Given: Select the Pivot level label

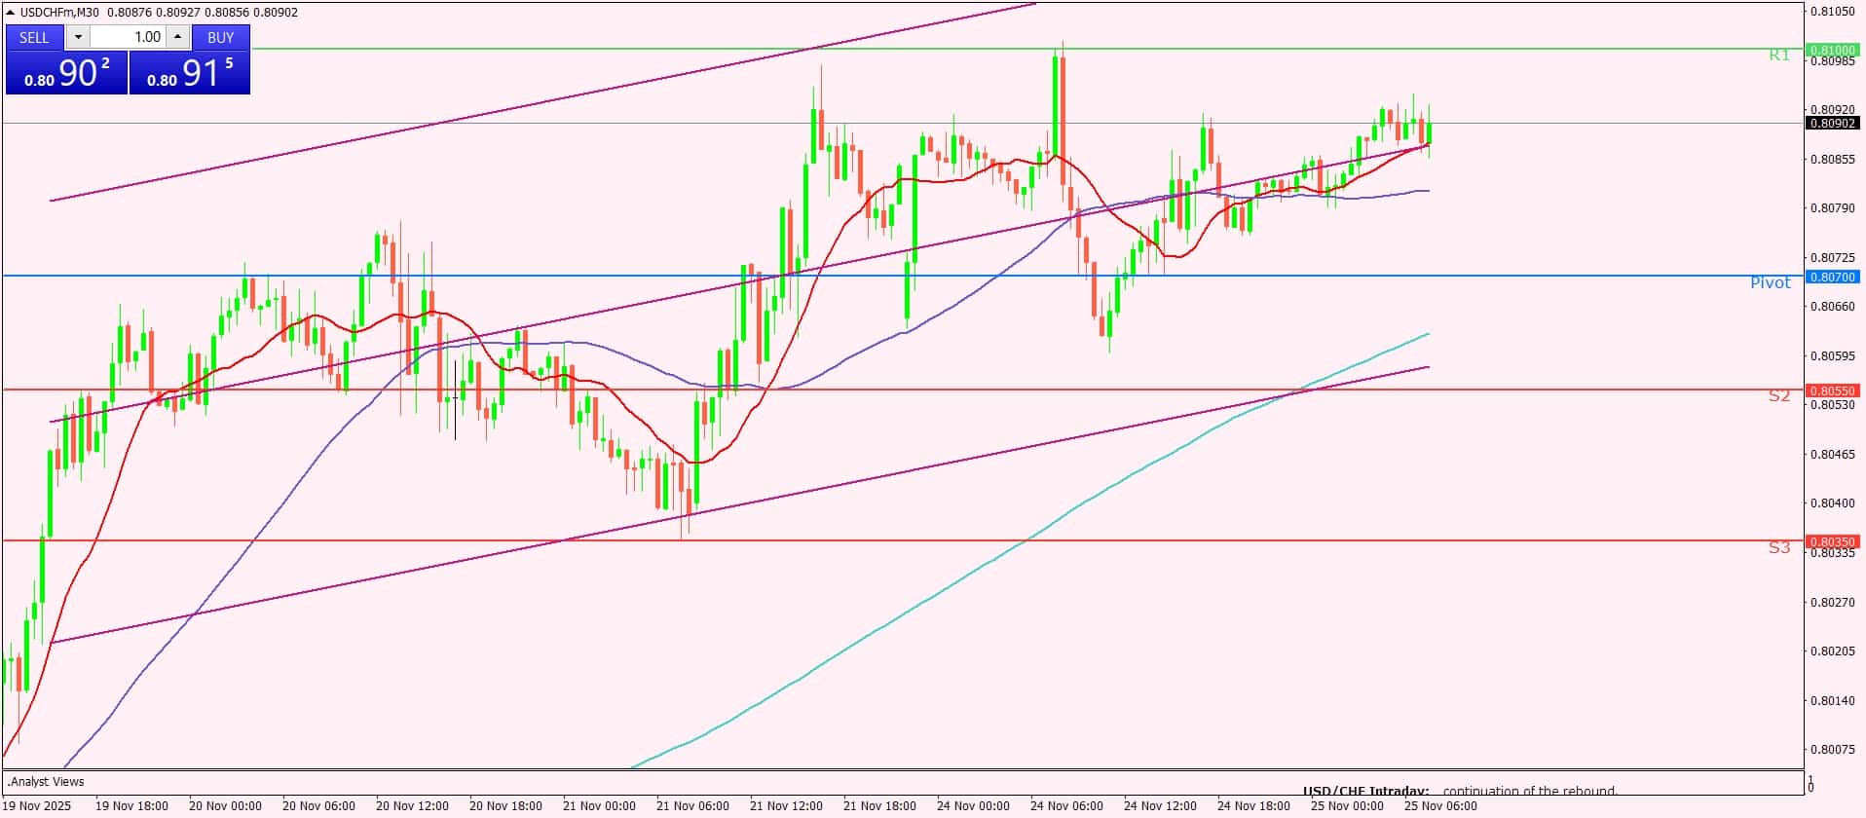Looking at the screenshot, I should click(1771, 282).
